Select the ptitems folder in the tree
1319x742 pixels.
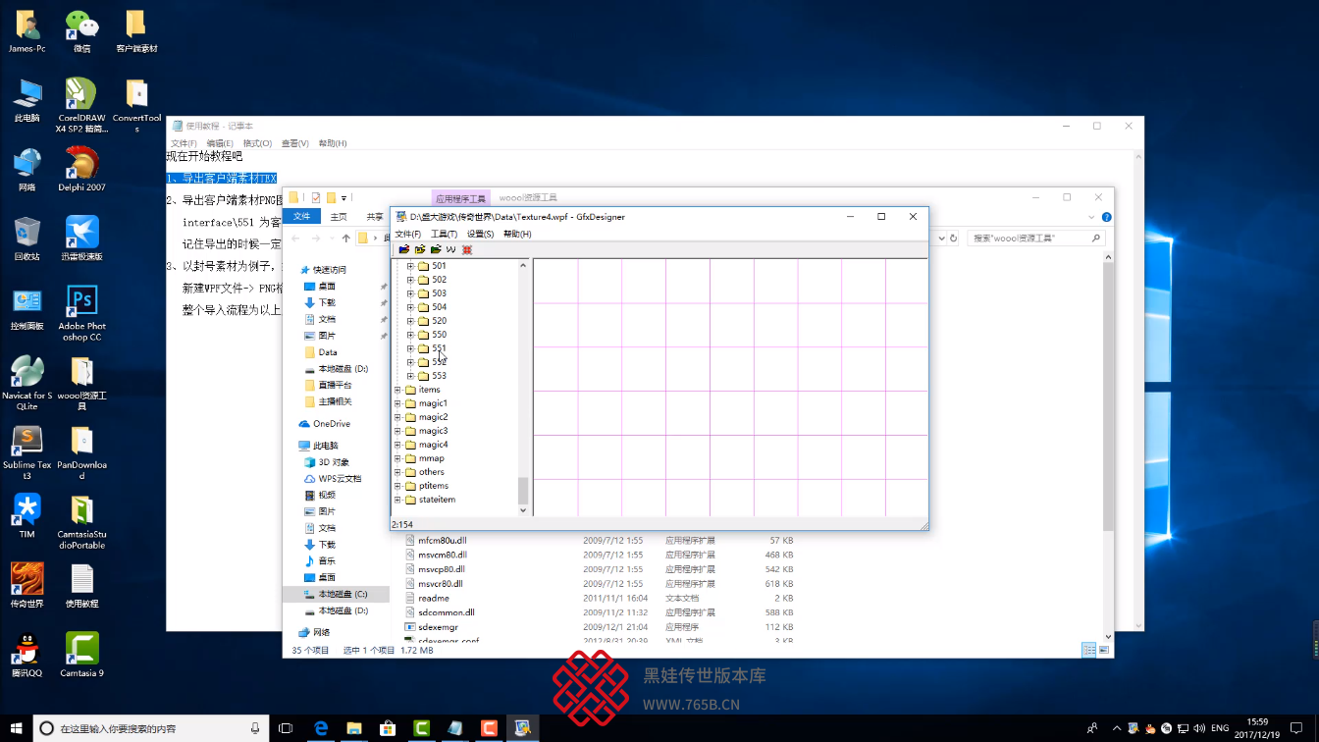point(434,486)
